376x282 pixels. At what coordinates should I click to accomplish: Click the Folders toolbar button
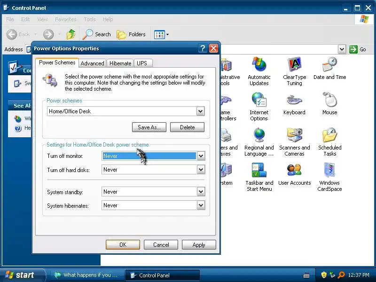tap(131, 34)
